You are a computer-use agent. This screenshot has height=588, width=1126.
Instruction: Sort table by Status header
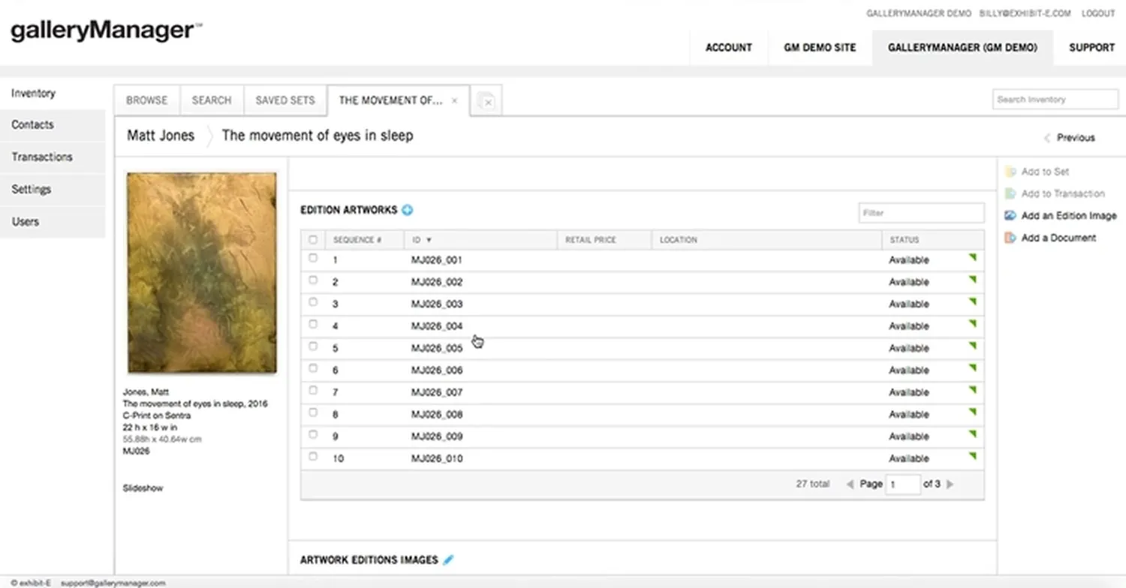coord(904,240)
